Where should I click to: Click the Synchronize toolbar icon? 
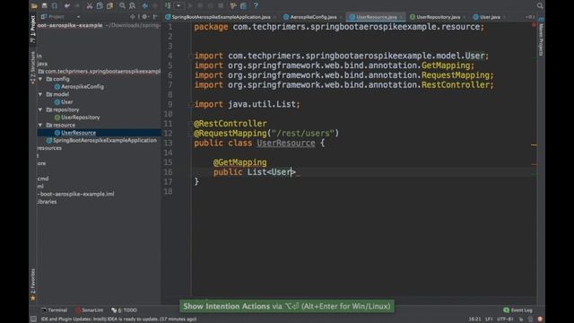coord(55,5)
